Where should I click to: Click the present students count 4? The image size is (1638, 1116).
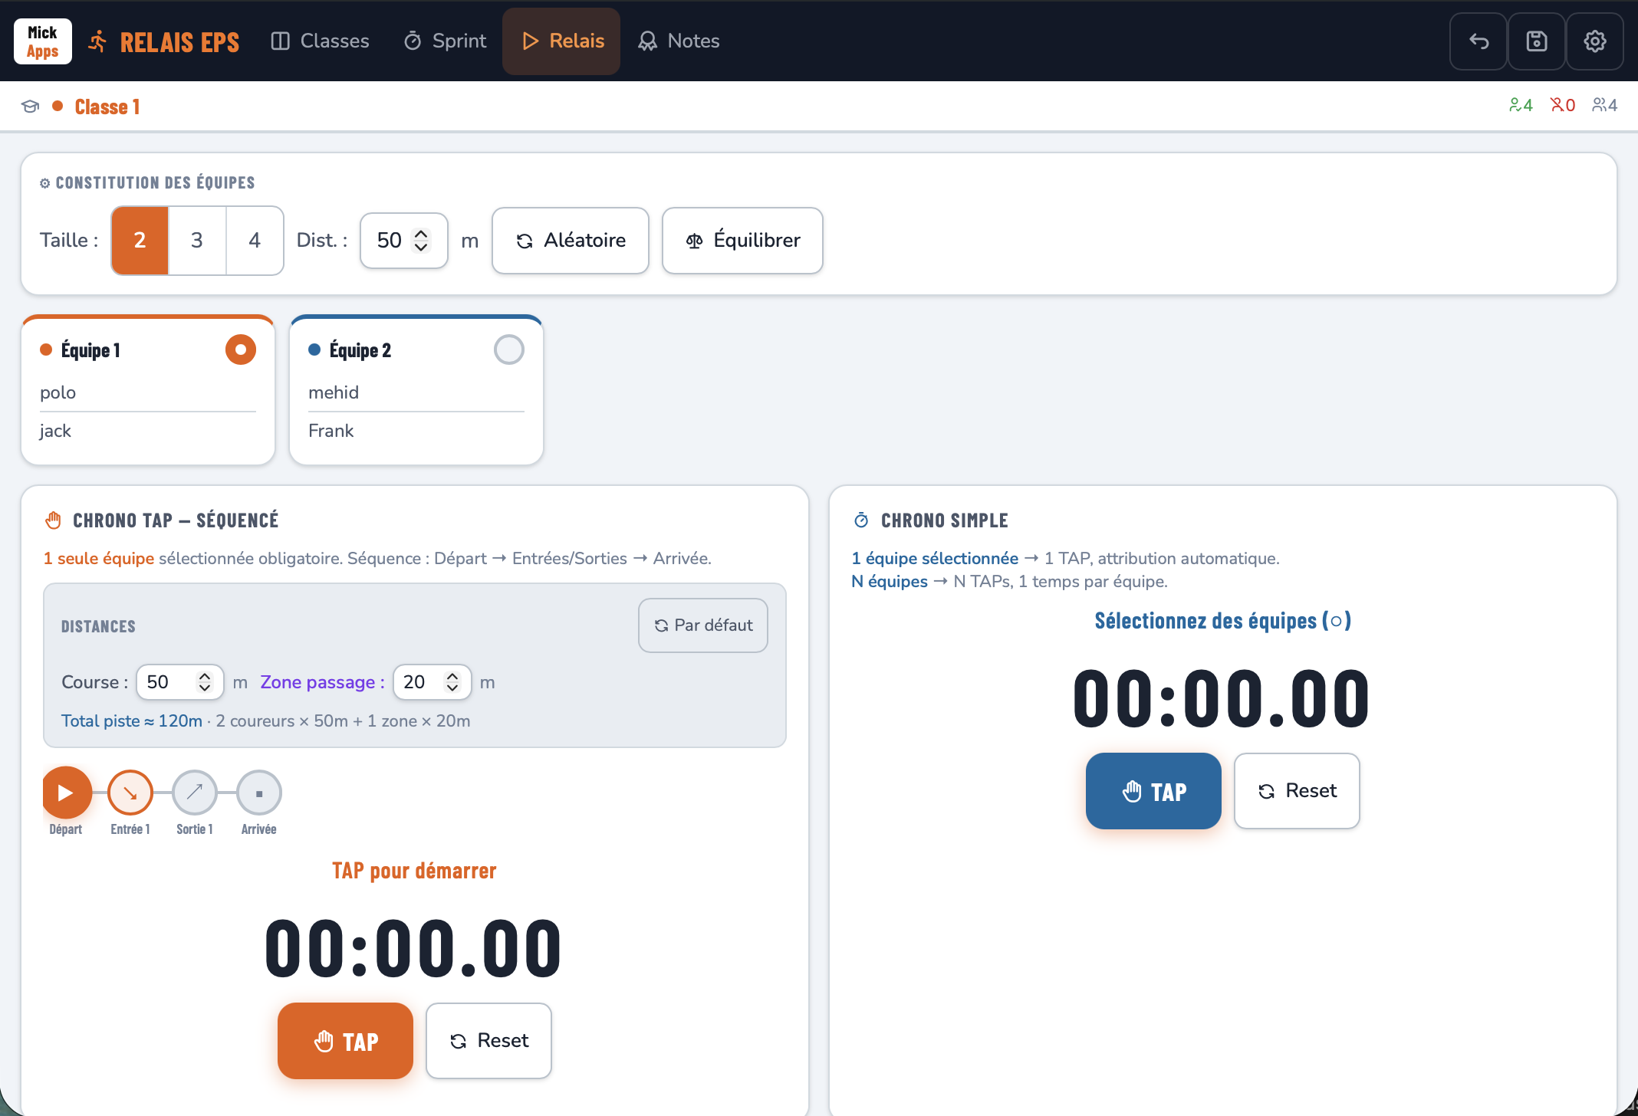1521,105
